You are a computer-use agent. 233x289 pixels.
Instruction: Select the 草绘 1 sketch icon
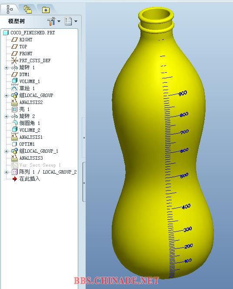[x=14, y=88]
